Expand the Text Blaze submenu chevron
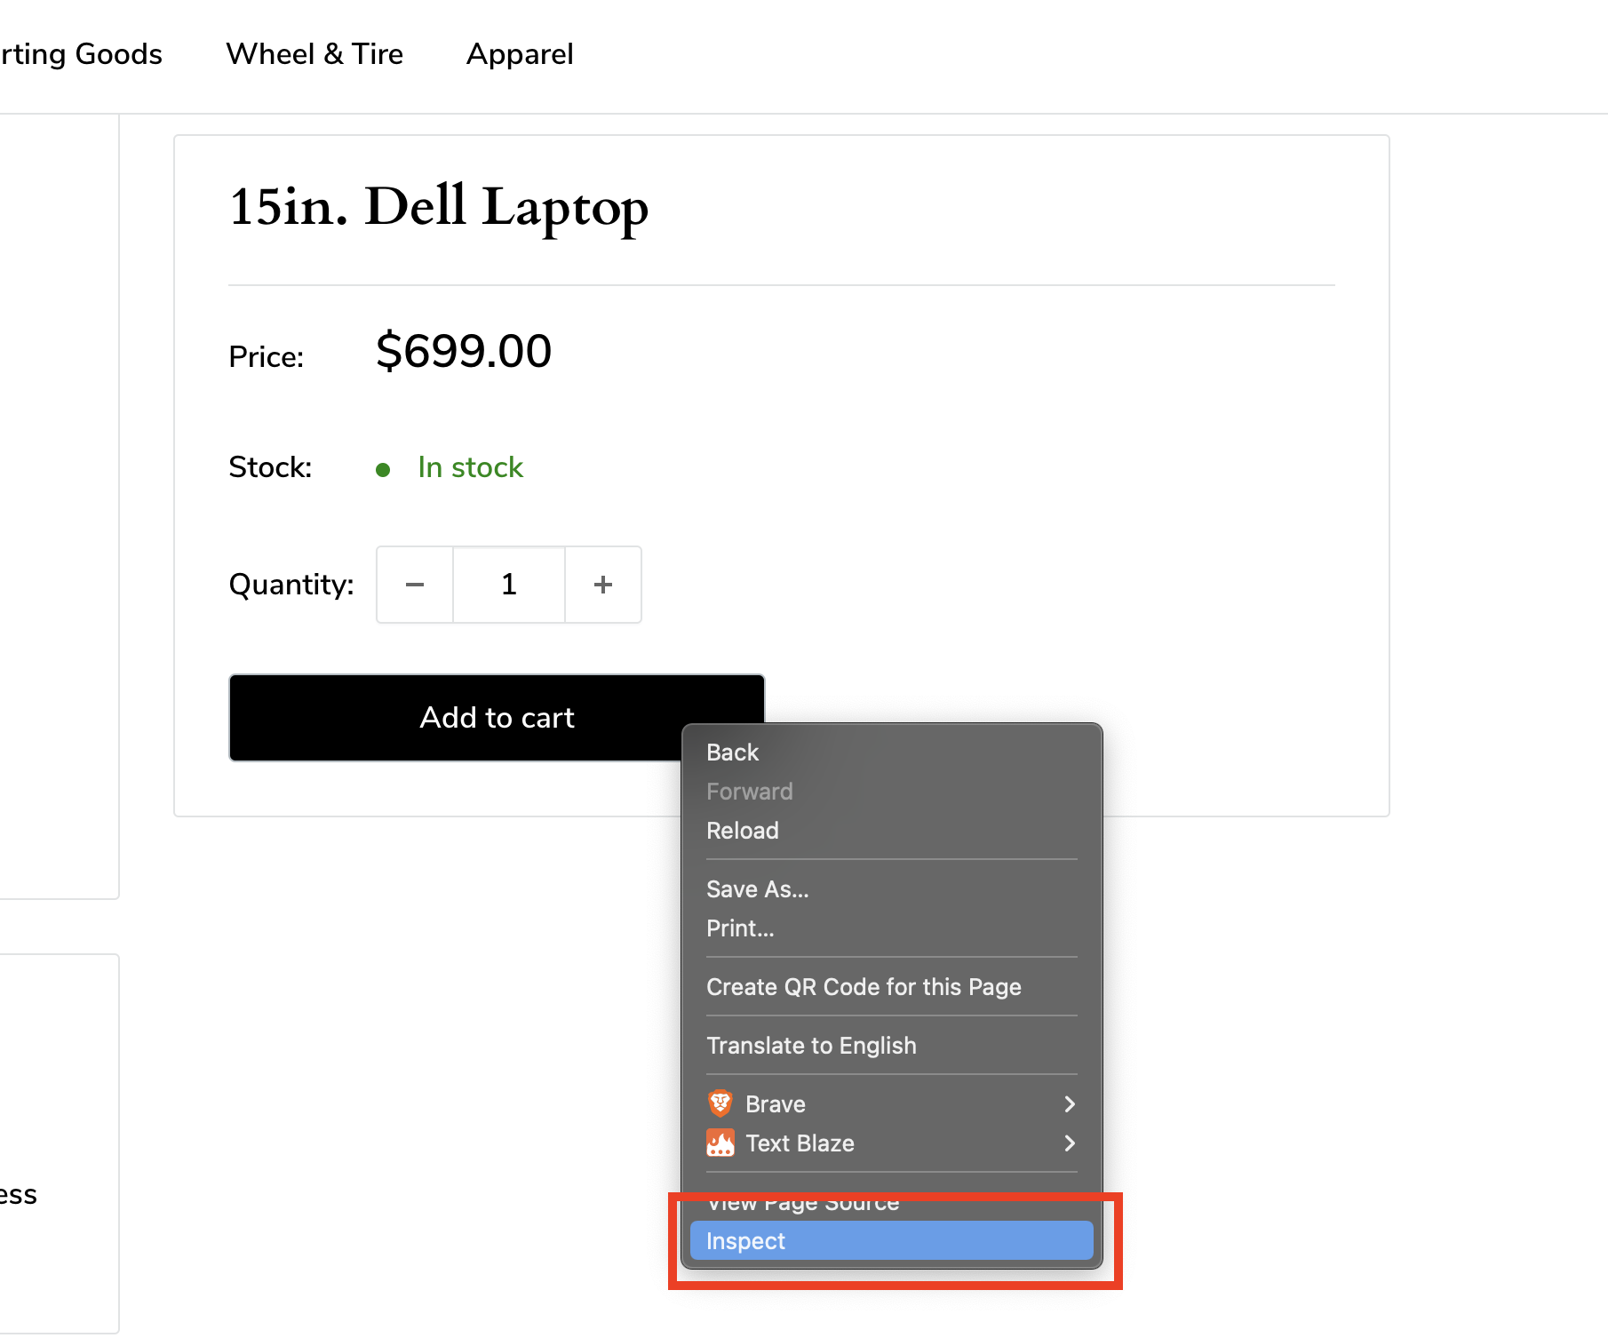The width and height of the screenshot is (1608, 1338). 1070,1143
